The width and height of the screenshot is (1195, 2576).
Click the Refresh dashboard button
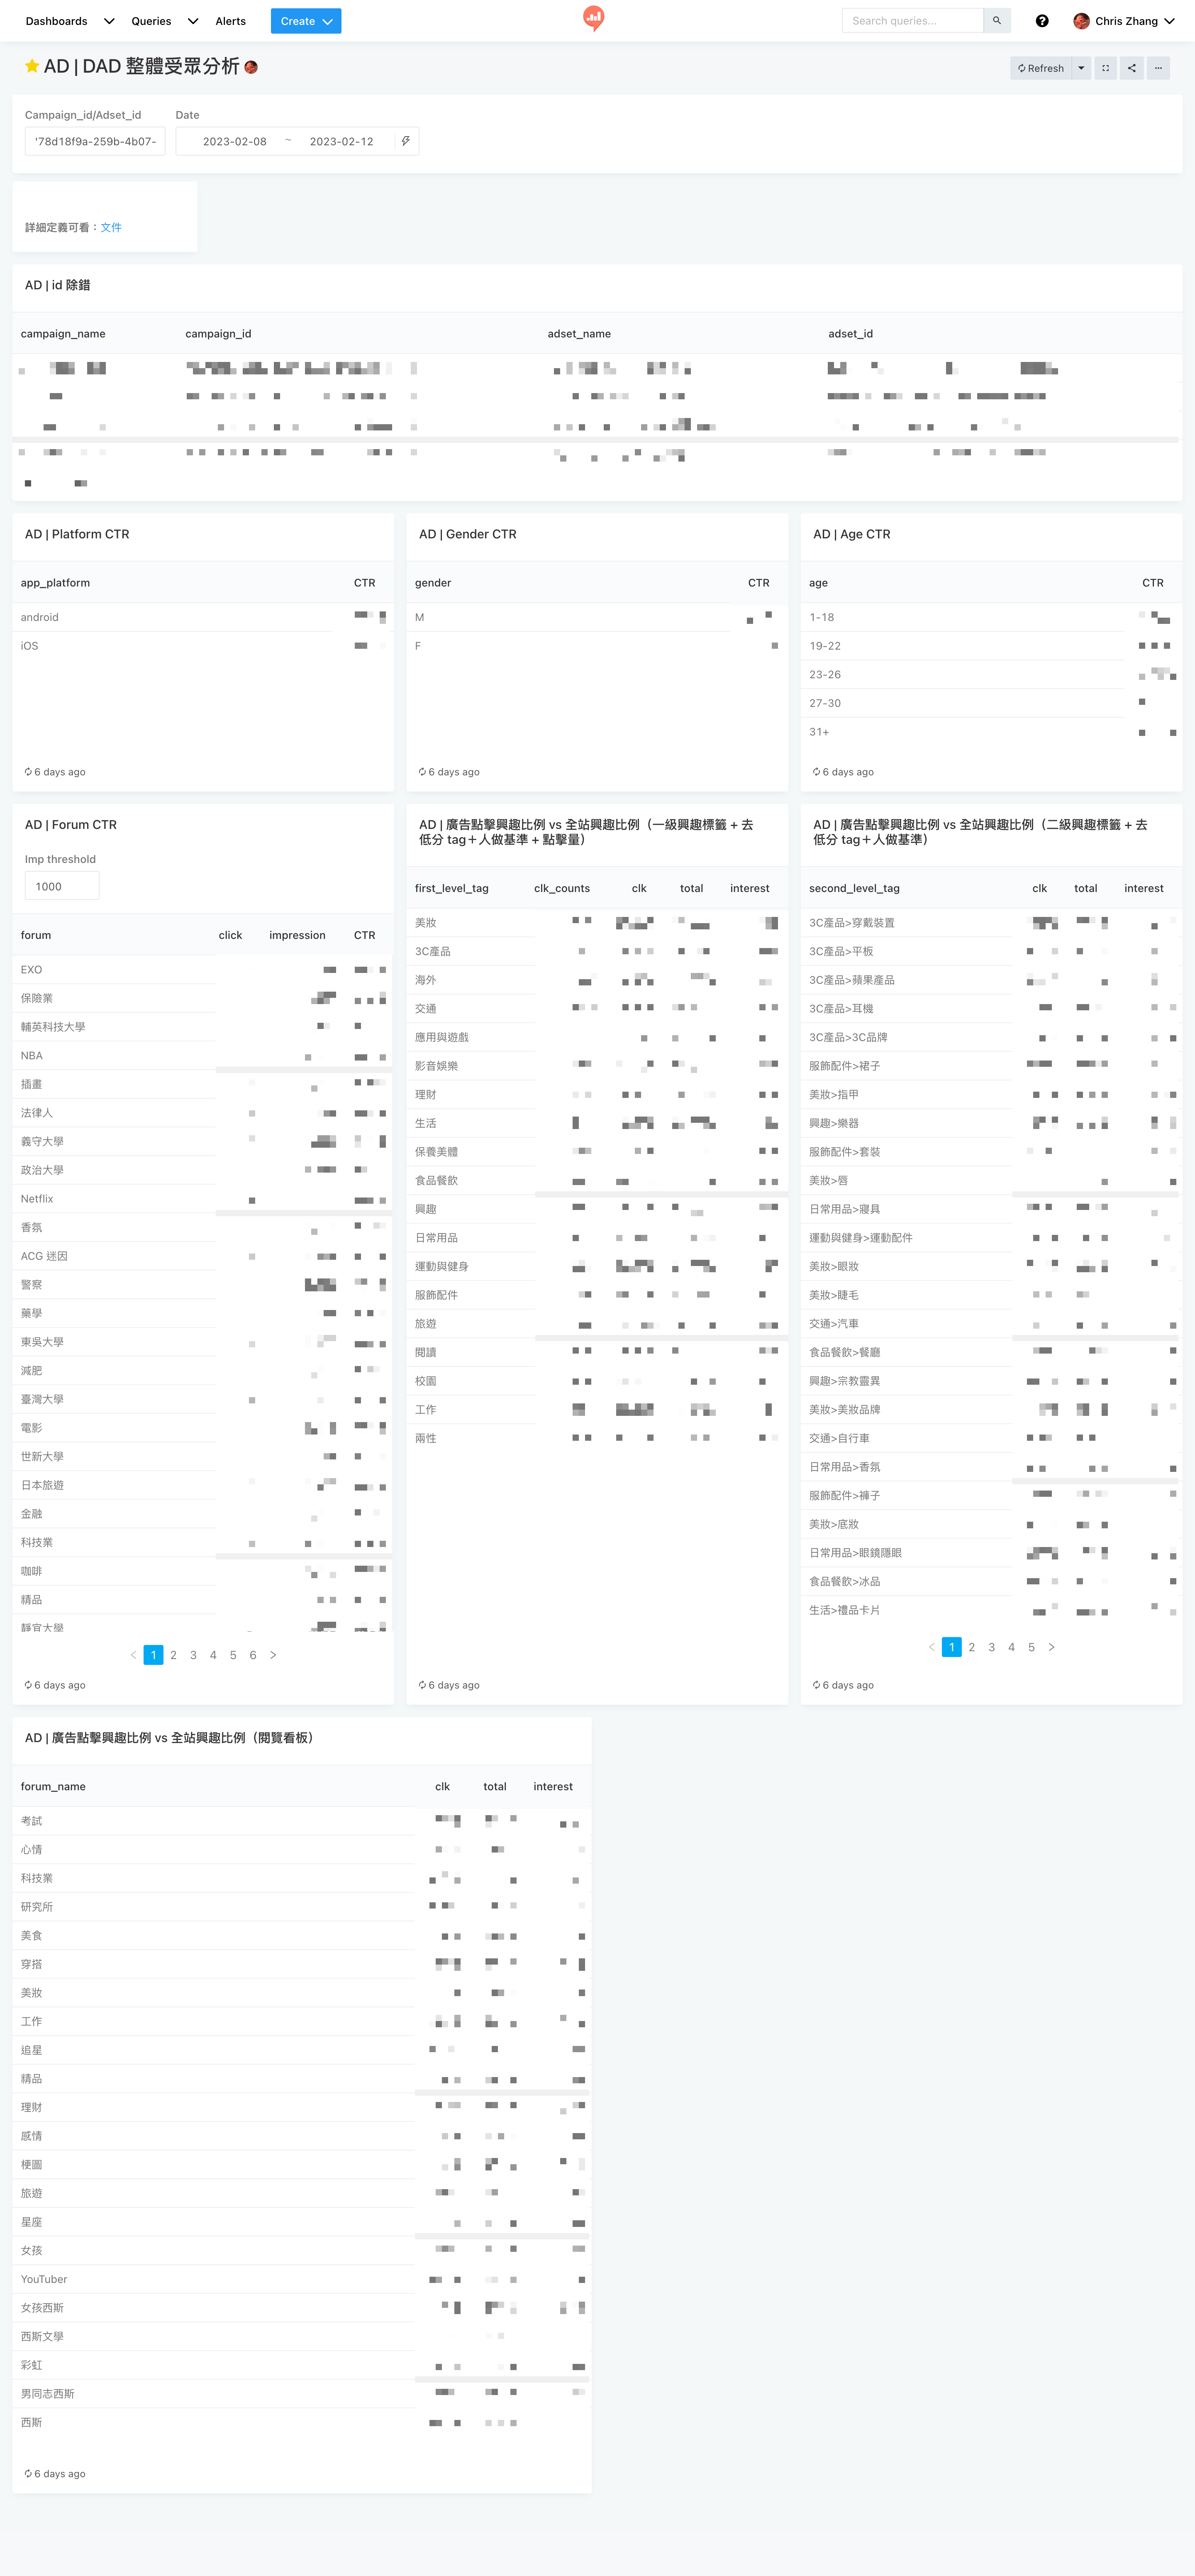[1041, 68]
